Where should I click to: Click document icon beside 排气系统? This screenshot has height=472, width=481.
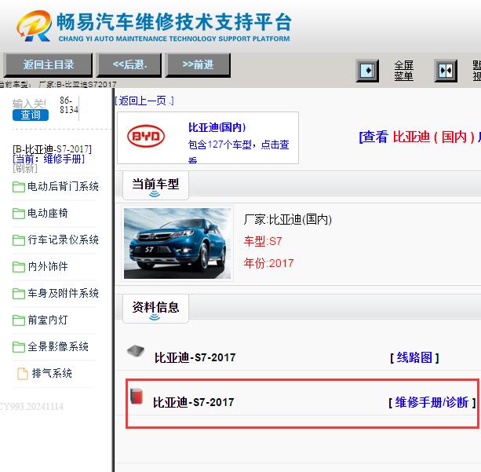tap(23, 374)
